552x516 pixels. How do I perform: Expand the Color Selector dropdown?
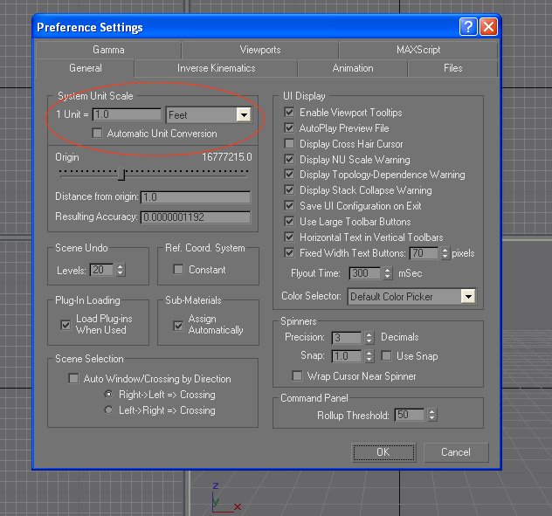tap(468, 297)
